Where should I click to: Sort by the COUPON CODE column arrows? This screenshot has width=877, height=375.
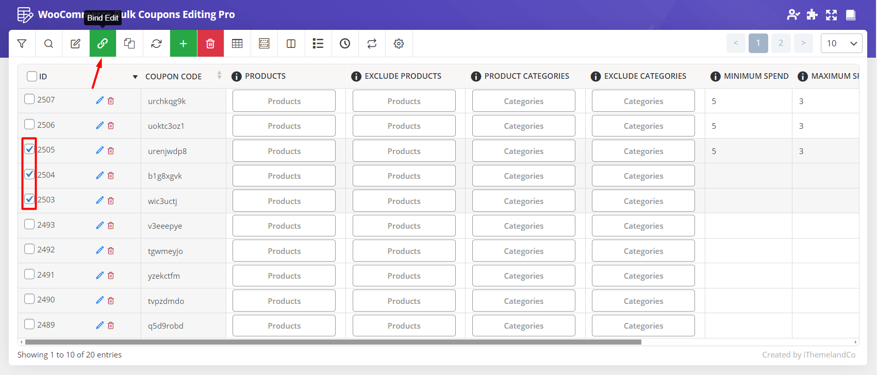click(219, 76)
